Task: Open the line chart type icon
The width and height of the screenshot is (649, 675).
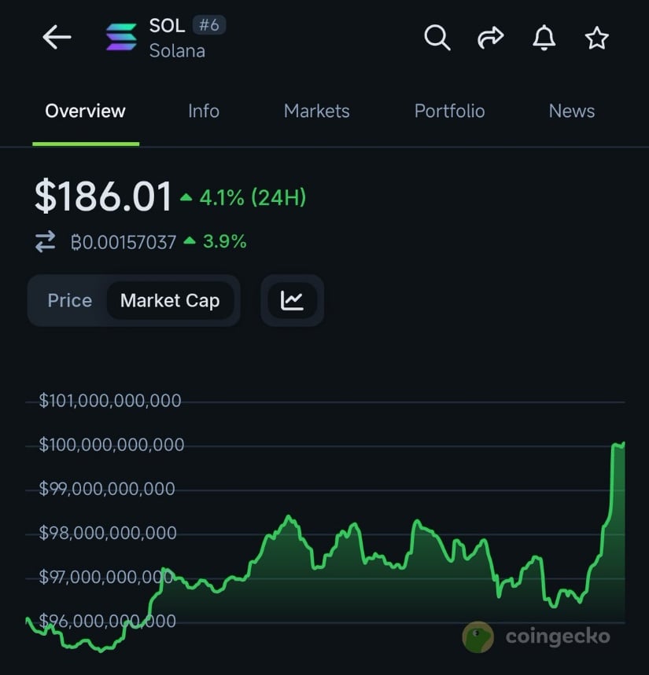Action: 292,300
